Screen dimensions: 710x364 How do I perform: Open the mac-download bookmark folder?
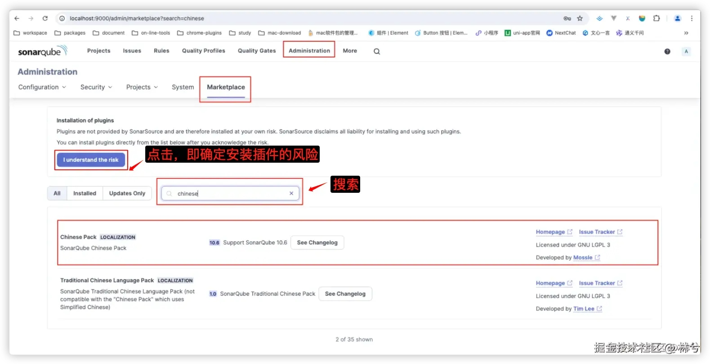click(x=280, y=33)
